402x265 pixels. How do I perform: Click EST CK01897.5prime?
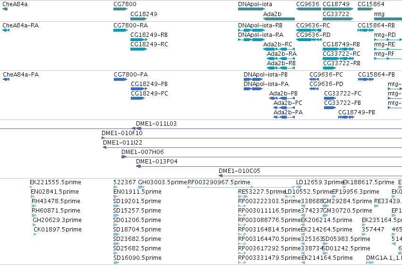pos(58,230)
